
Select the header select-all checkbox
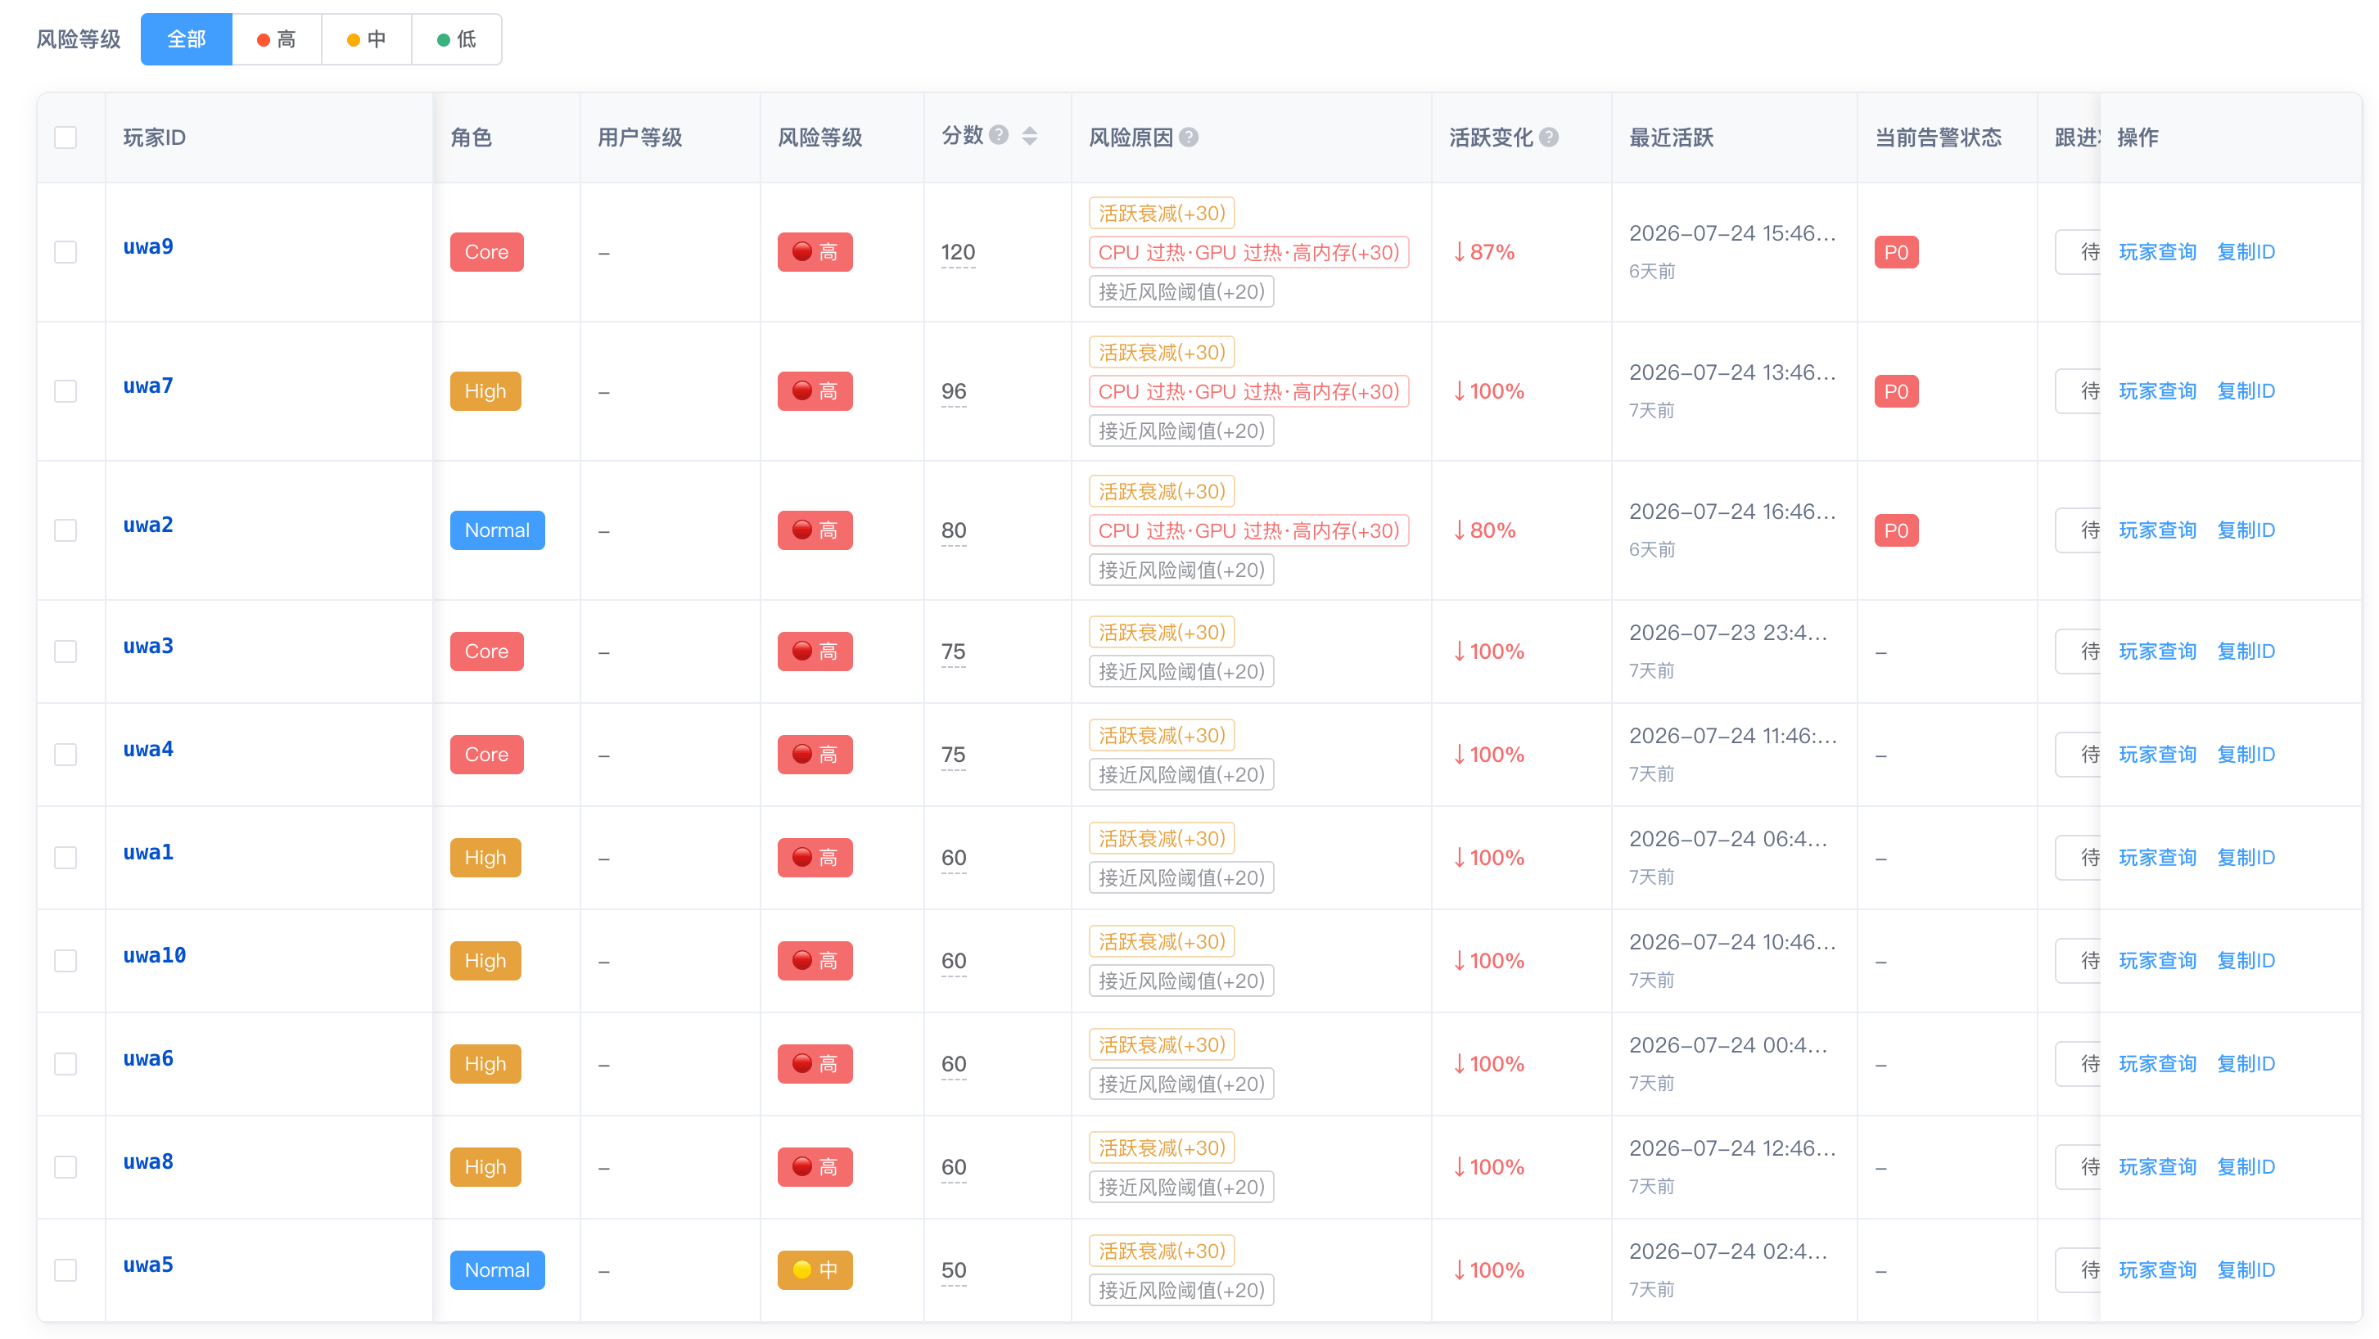[65, 138]
